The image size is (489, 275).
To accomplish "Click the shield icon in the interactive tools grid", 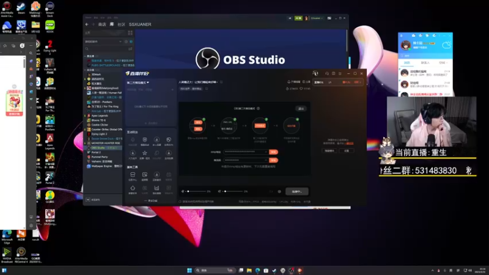I will [145, 140].
